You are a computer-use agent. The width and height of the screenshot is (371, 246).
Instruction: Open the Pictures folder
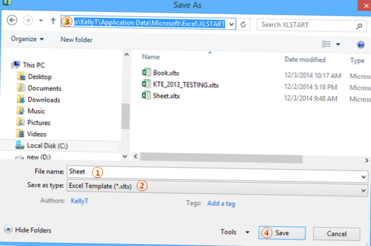pos(33,123)
